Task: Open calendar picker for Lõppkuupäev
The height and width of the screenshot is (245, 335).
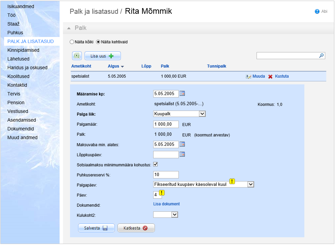Action: (x=182, y=154)
